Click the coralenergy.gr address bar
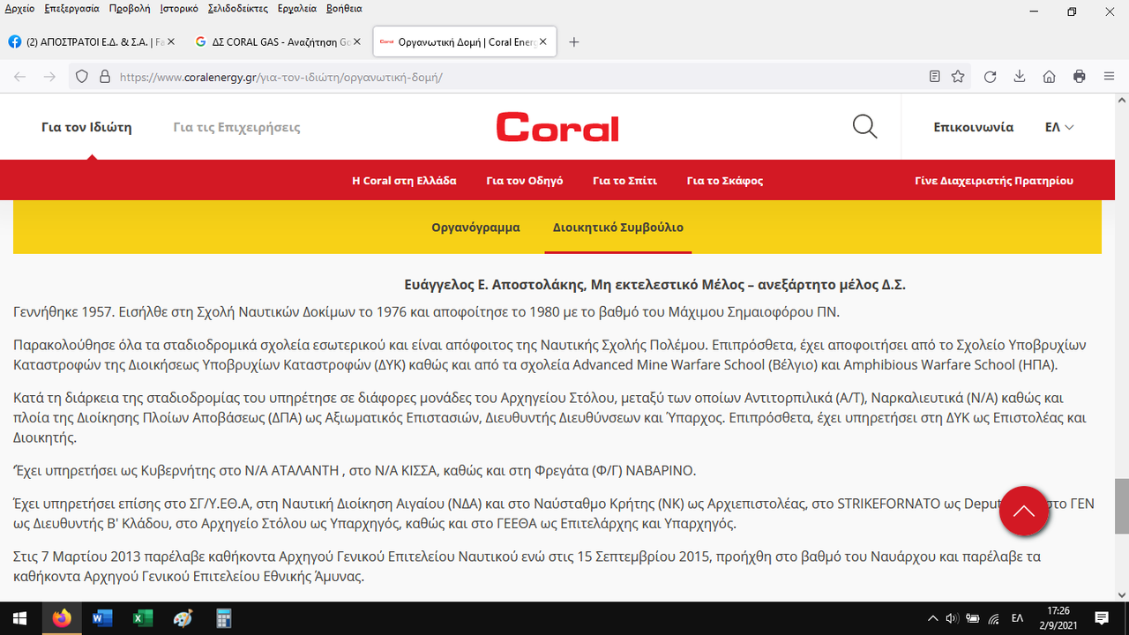The image size is (1129, 635). (x=520, y=77)
